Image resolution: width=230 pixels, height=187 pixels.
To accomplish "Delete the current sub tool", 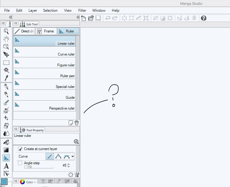I will [76, 123].
